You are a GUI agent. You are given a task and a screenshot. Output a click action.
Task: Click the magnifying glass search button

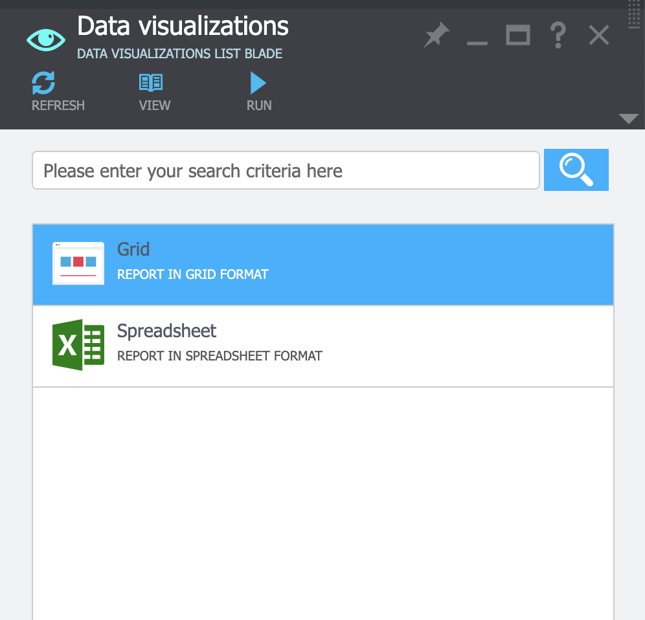(576, 170)
